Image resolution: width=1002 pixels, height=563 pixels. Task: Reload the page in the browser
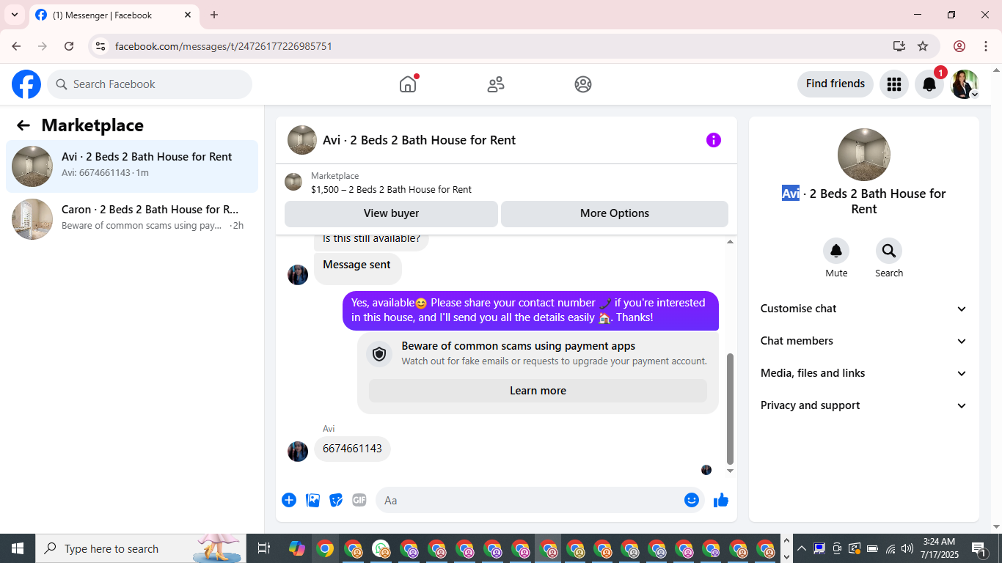click(69, 46)
